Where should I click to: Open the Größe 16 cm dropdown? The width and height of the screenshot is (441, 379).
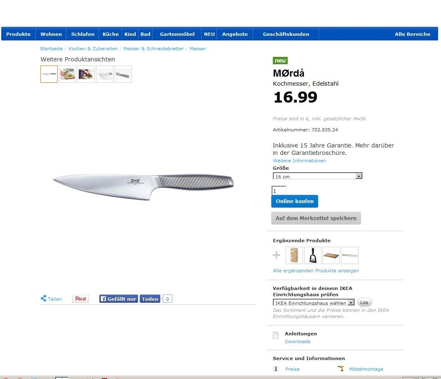[x=317, y=176]
